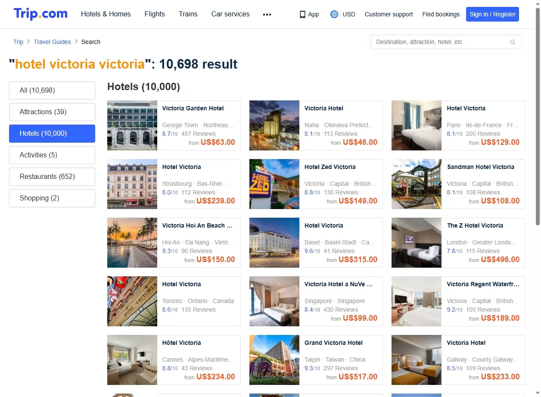Open the Trains menu

click(188, 14)
